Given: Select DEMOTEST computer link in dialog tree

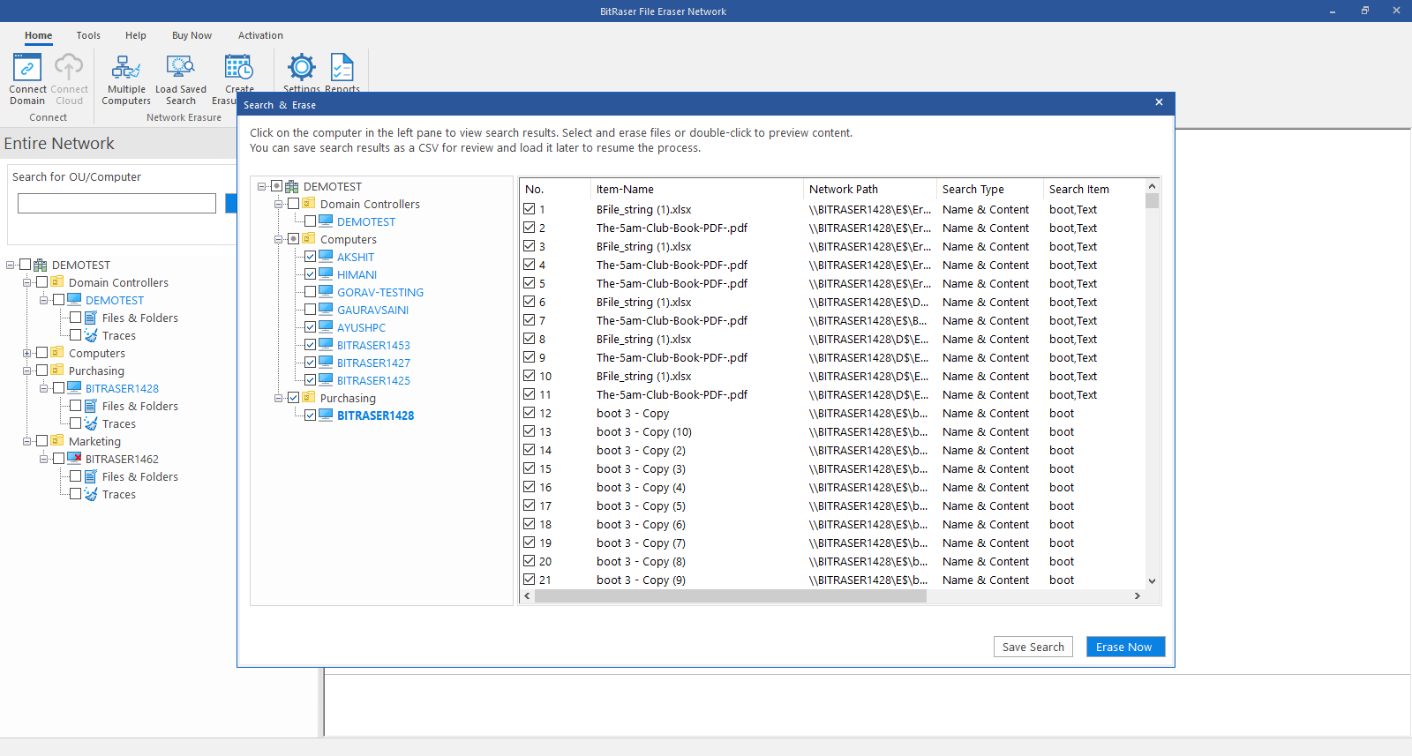Looking at the screenshot, I should [x=366, y=221].
